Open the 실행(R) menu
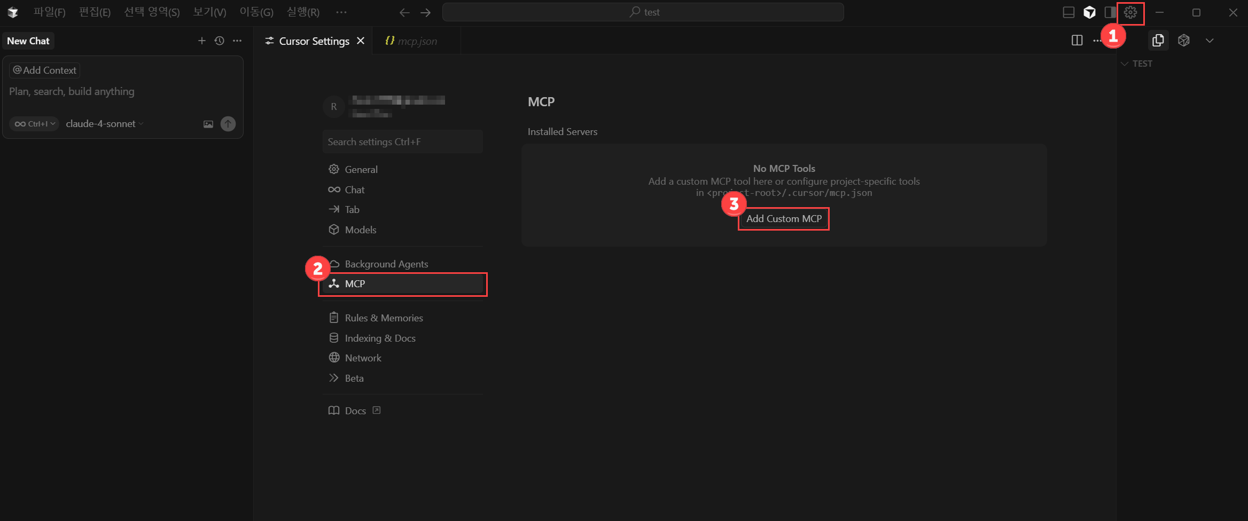This screenshot has height=521, width=1248. 303,12
